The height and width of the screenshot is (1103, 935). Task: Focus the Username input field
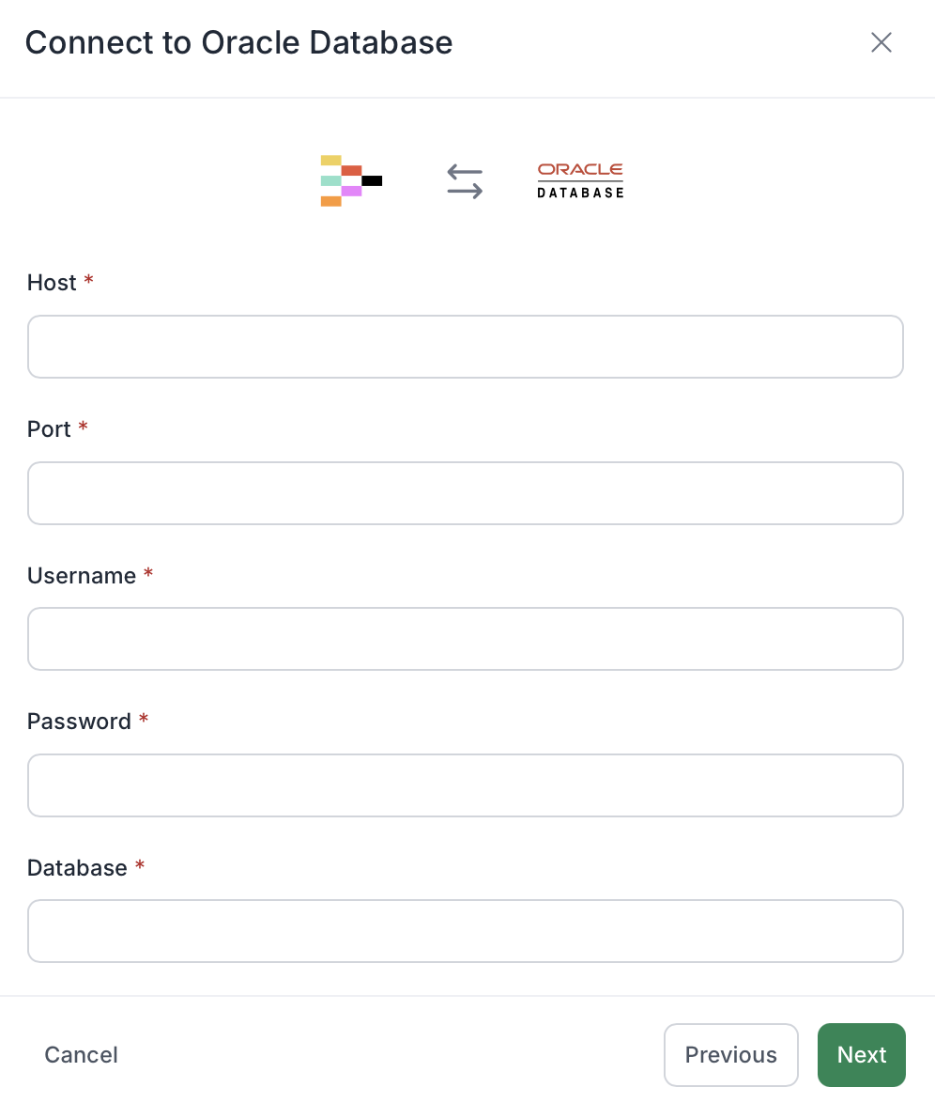tap(466, 639)
